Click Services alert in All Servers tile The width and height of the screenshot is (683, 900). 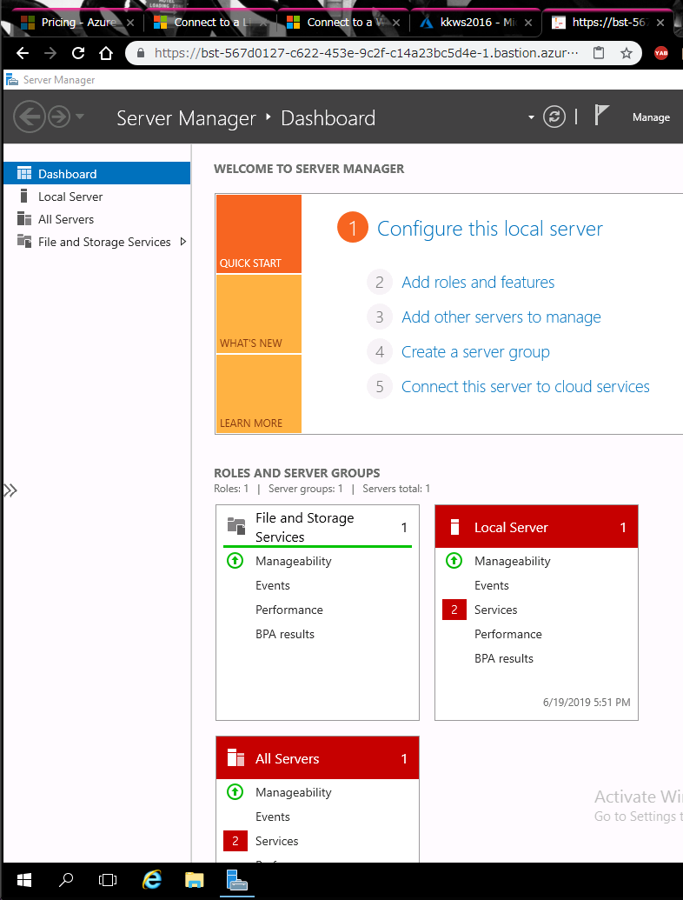(x=276, y=841)
